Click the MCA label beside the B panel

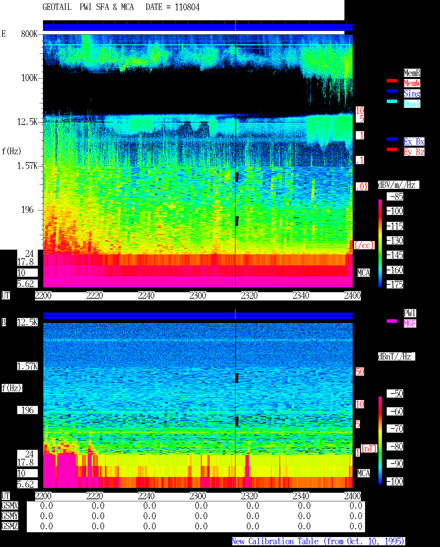coord(364,473)
